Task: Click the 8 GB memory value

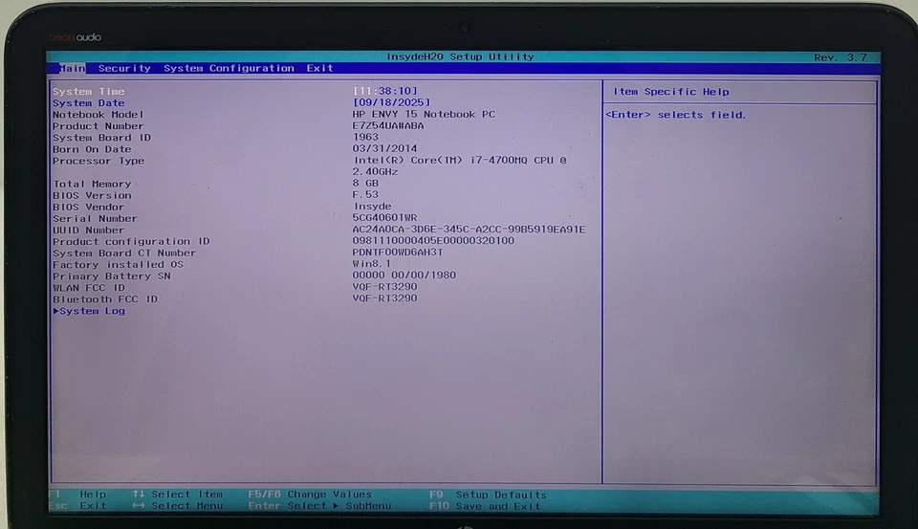Action: click(x=365, y=183)
